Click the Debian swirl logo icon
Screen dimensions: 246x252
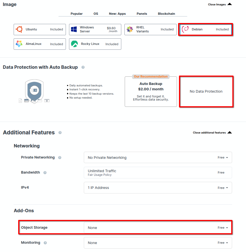pyautogui.click(x=185, y=30)
